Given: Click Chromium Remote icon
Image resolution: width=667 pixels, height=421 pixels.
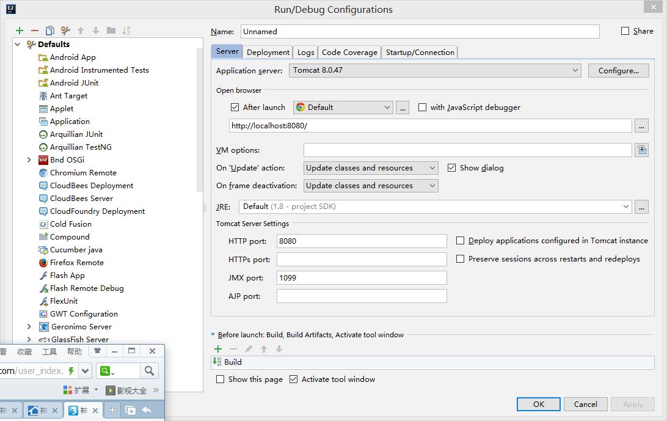Looking at the screenshot, I should click(43, 173).
